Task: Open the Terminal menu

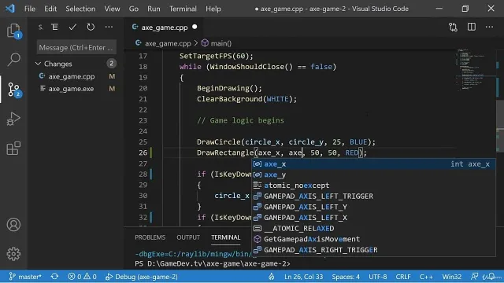Action: click(183, 9)
